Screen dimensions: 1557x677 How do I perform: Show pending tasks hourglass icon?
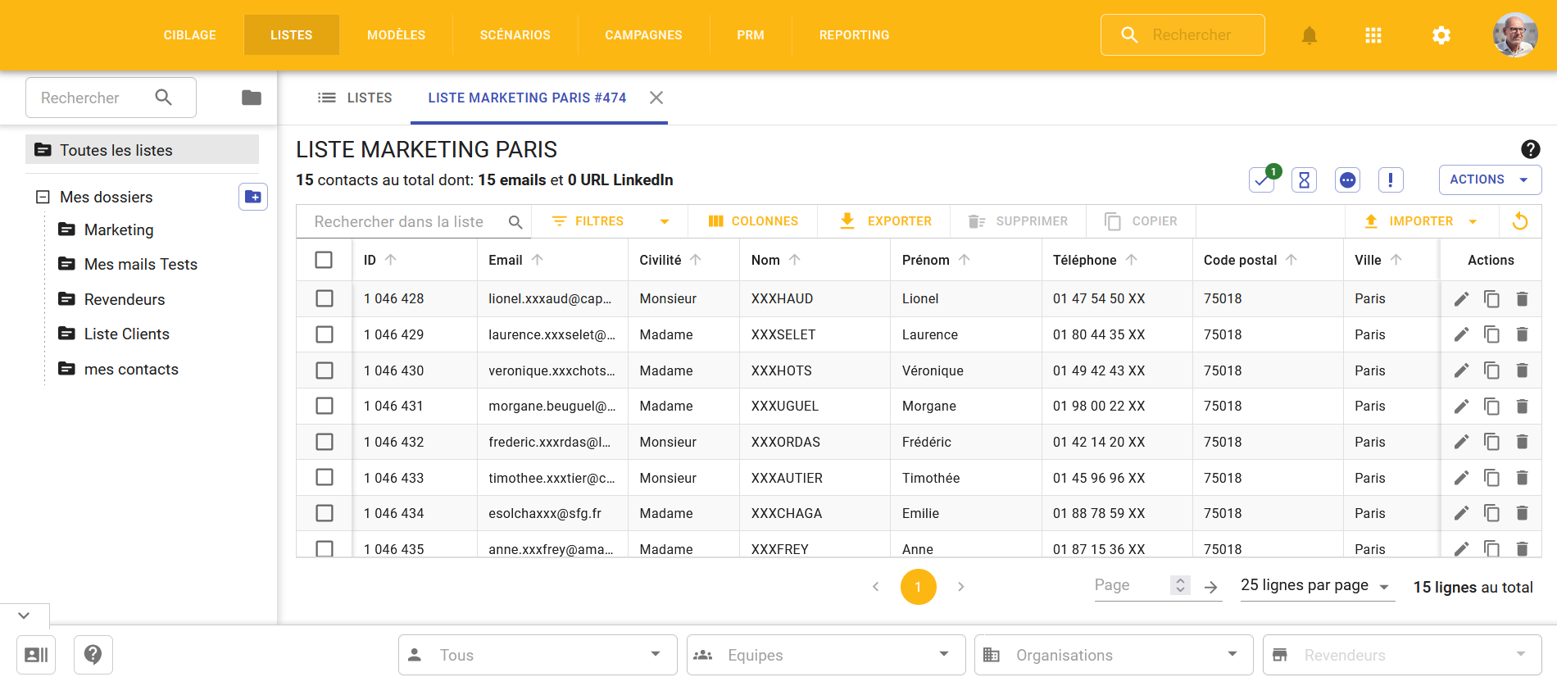pos(1304,179)
